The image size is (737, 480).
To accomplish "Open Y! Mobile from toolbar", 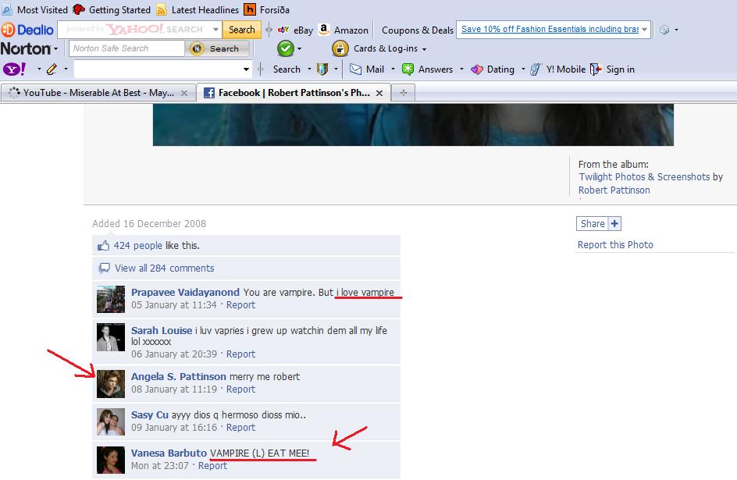I will (557, 69).
